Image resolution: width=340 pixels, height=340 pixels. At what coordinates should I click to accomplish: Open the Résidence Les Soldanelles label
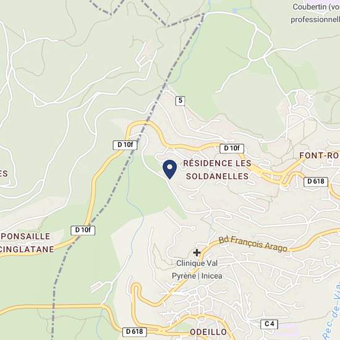click(x=218, y=170)
